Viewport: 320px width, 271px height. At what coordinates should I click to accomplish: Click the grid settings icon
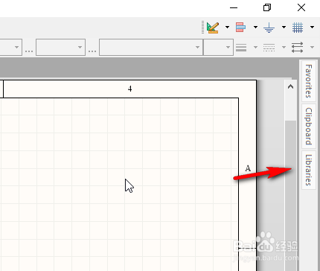298,28
